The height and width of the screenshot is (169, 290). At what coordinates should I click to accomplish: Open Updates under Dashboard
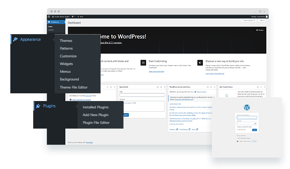coord(51,30)
